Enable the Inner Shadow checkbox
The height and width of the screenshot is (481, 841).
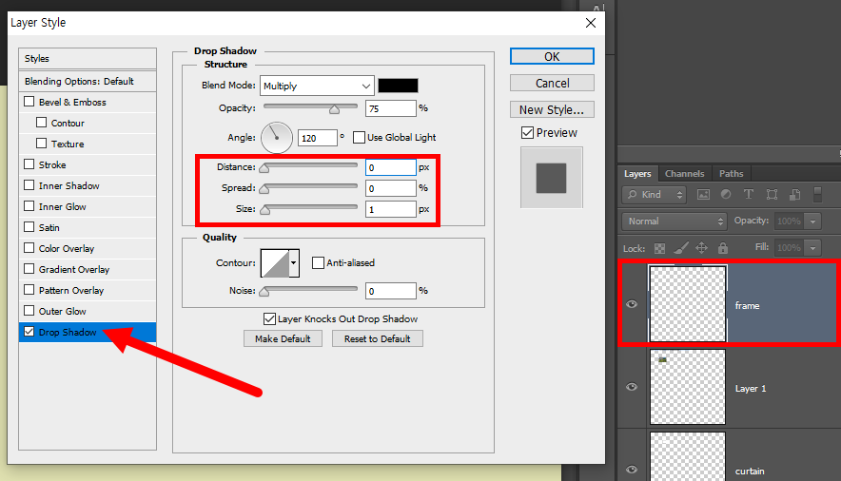(x=29, y=184)
